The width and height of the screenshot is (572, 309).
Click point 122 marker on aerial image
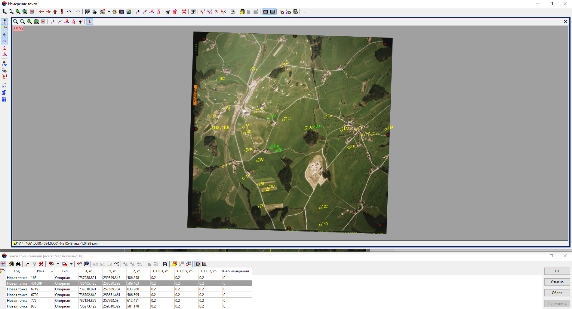click(x=321, y=208)
